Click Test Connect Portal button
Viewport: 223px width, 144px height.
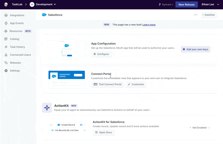click(108, 84)
